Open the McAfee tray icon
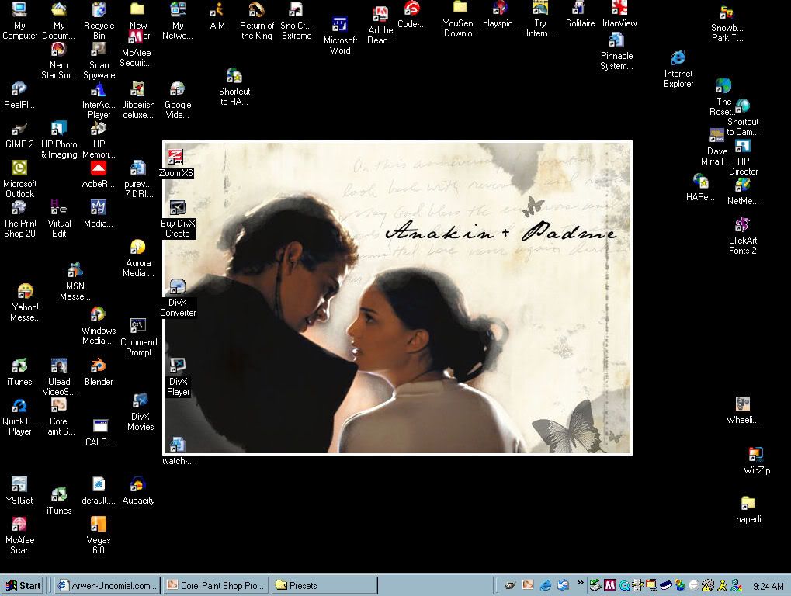791x596 pixels. pyautogui.click(x=610, y=585)
